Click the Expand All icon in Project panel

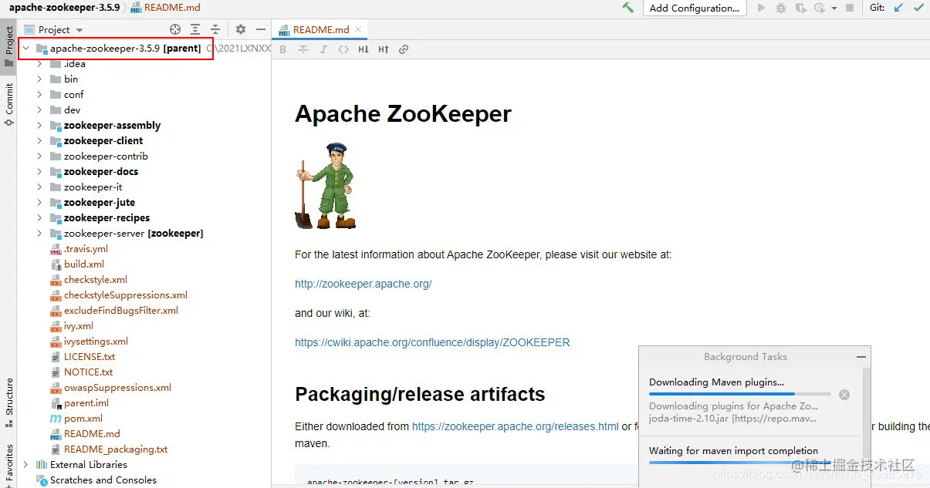pyautogui.click(x=196, y=29)
